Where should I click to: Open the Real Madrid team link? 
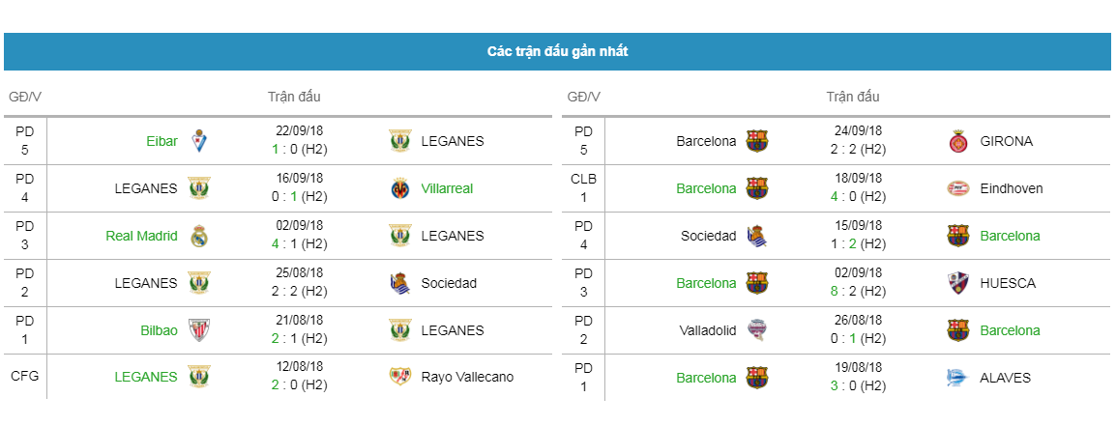point(141,236)
